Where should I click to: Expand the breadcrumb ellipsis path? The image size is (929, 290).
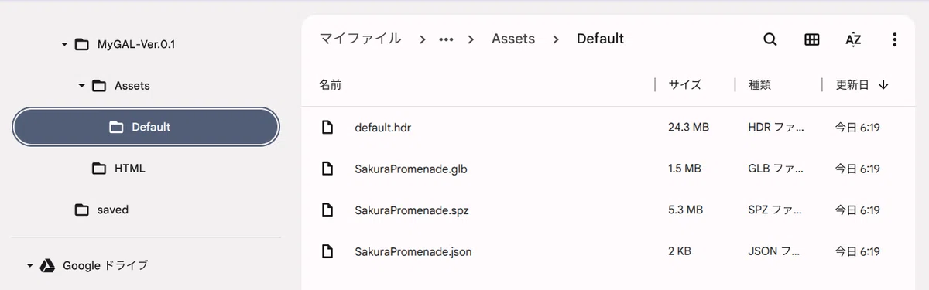pyautogui.click(x=446, y=39)
